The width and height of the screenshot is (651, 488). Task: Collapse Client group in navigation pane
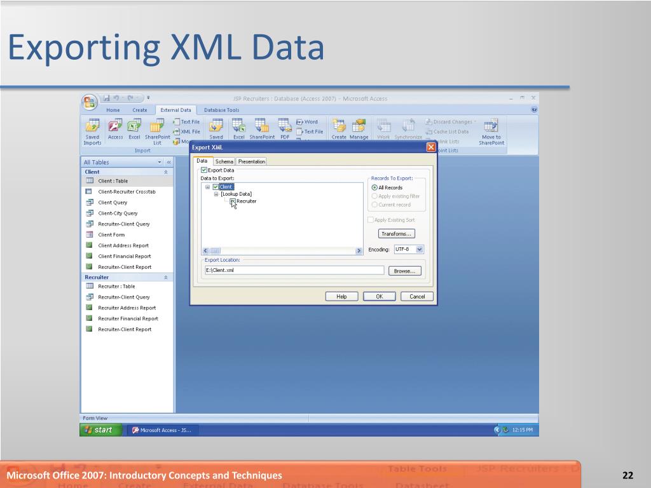[166, 172]
